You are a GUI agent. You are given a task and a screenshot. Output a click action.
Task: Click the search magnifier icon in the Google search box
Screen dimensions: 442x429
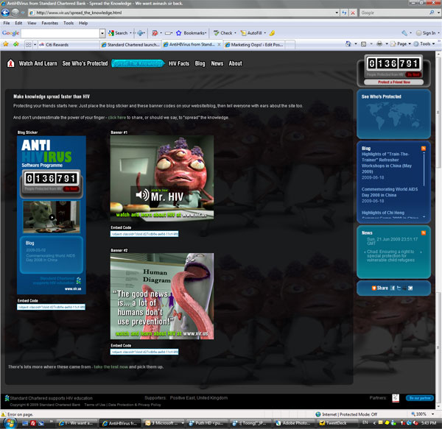pos(432,13)
